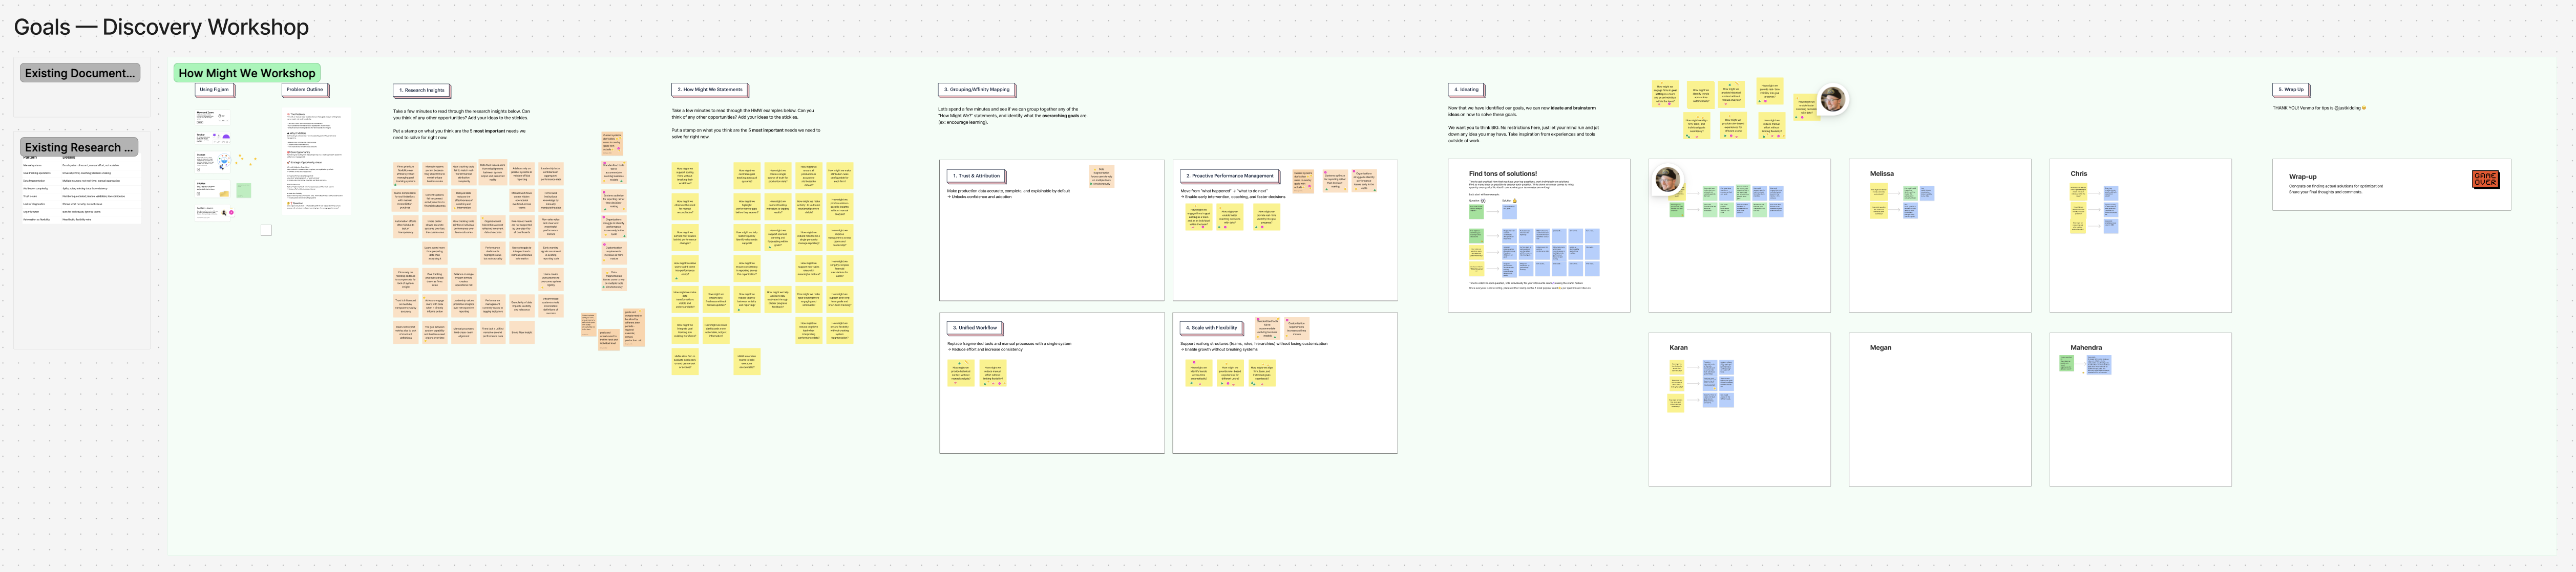Click the Karan frame title
Screen dimensions: 2576x572
[x=1678, y=347]
